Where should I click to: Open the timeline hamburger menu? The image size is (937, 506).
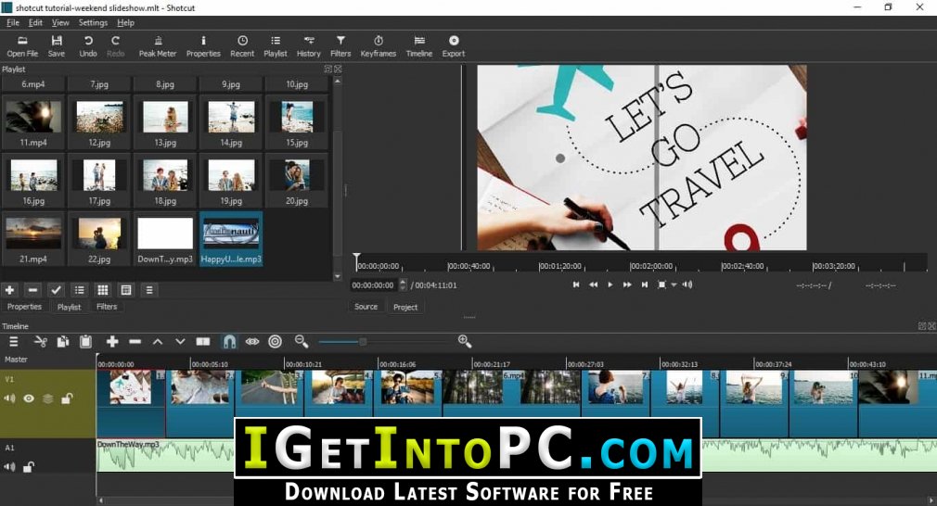[x=13, y=342]
